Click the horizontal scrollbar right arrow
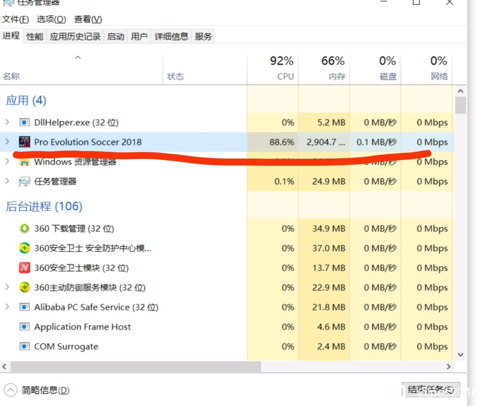The width and height of the screenshot is (499, 406). (448, 367)
